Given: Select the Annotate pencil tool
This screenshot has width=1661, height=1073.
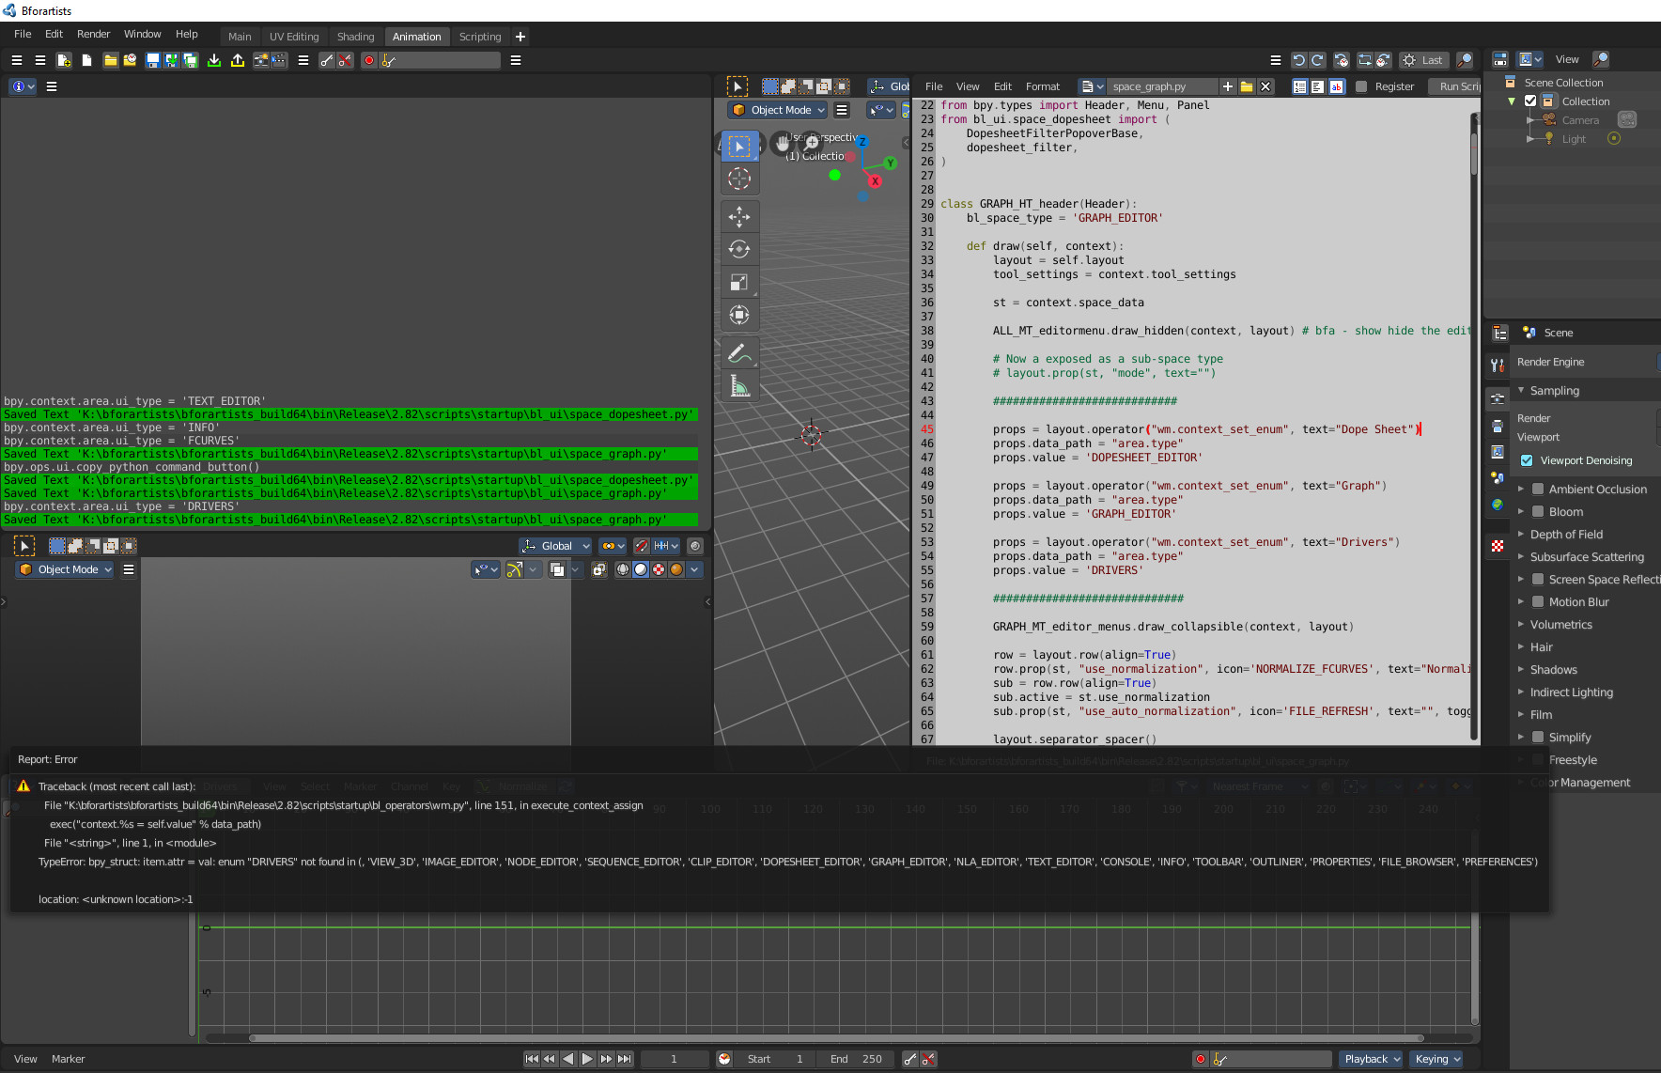Looking at the screenshot, I should pos(739,353).
